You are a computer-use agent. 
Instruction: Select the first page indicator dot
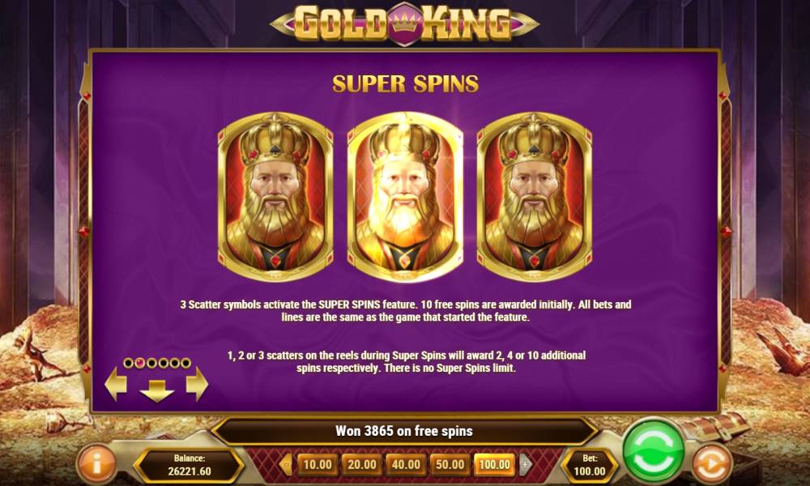point(128,363)
